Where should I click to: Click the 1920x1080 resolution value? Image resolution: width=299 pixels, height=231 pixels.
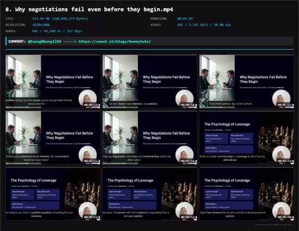(41, 25)
